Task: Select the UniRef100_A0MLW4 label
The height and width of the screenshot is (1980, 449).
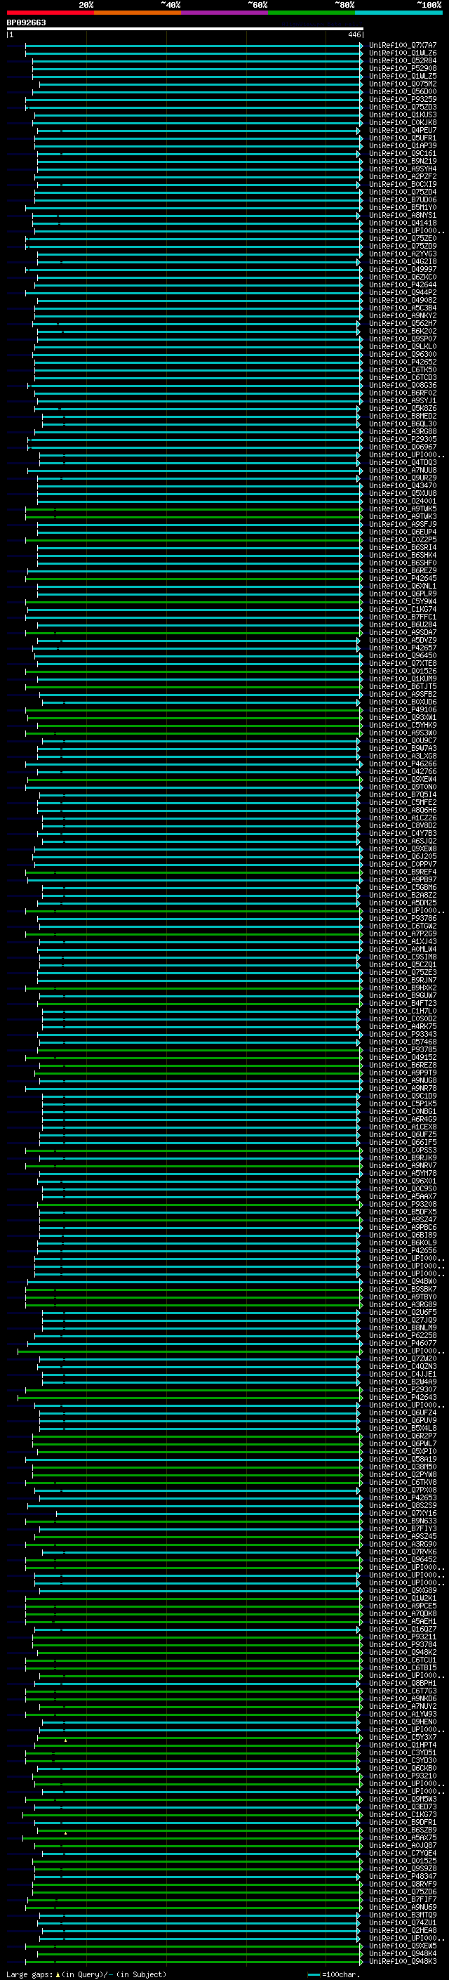Action: pos(402,948)
